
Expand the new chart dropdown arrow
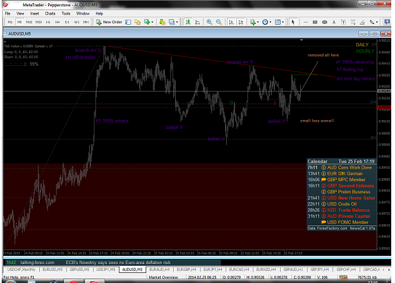152,22
